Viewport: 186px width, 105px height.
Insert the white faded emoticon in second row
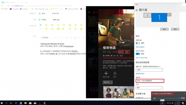[41, 29]
